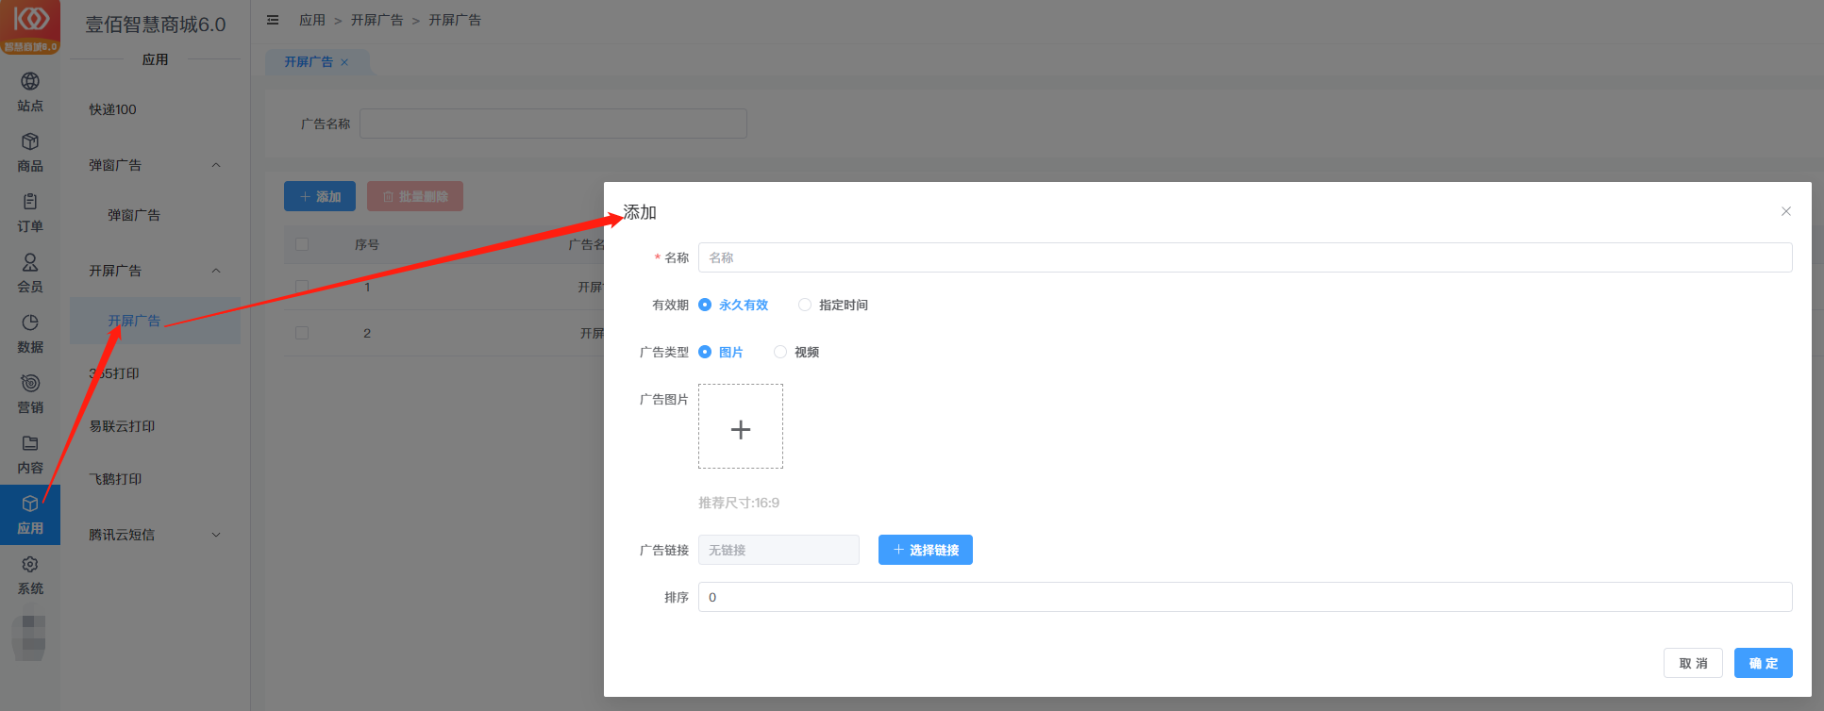1824x711 pixels.
Task: Click 应用 in the breadcrumb
Action: coord(312,20)
